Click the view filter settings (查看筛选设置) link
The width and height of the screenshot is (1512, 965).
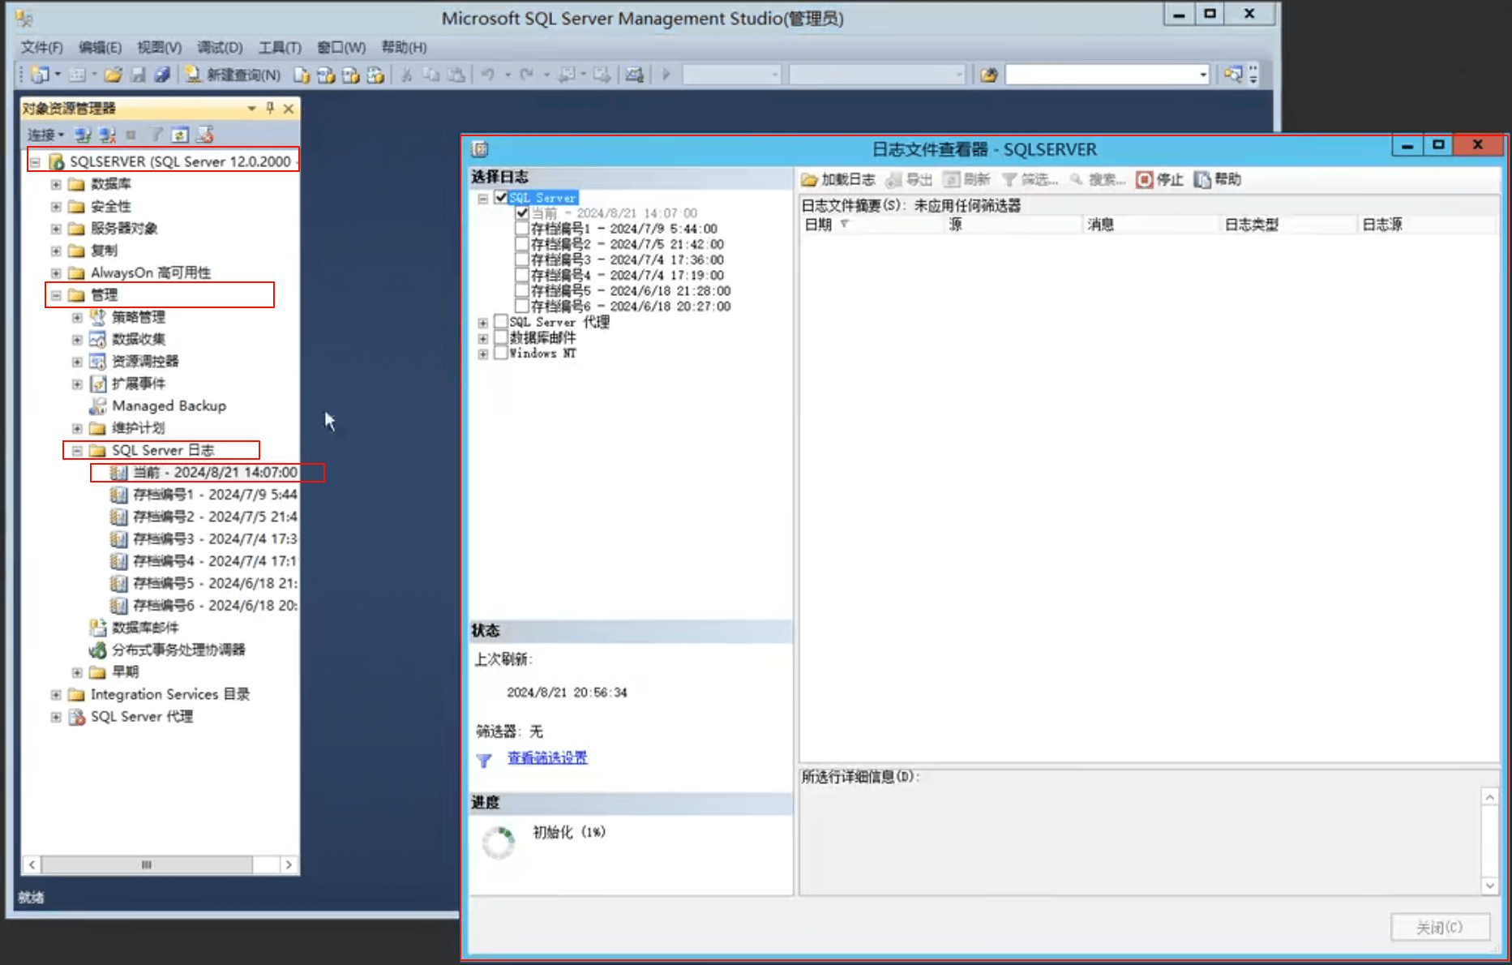pos(547,757)
